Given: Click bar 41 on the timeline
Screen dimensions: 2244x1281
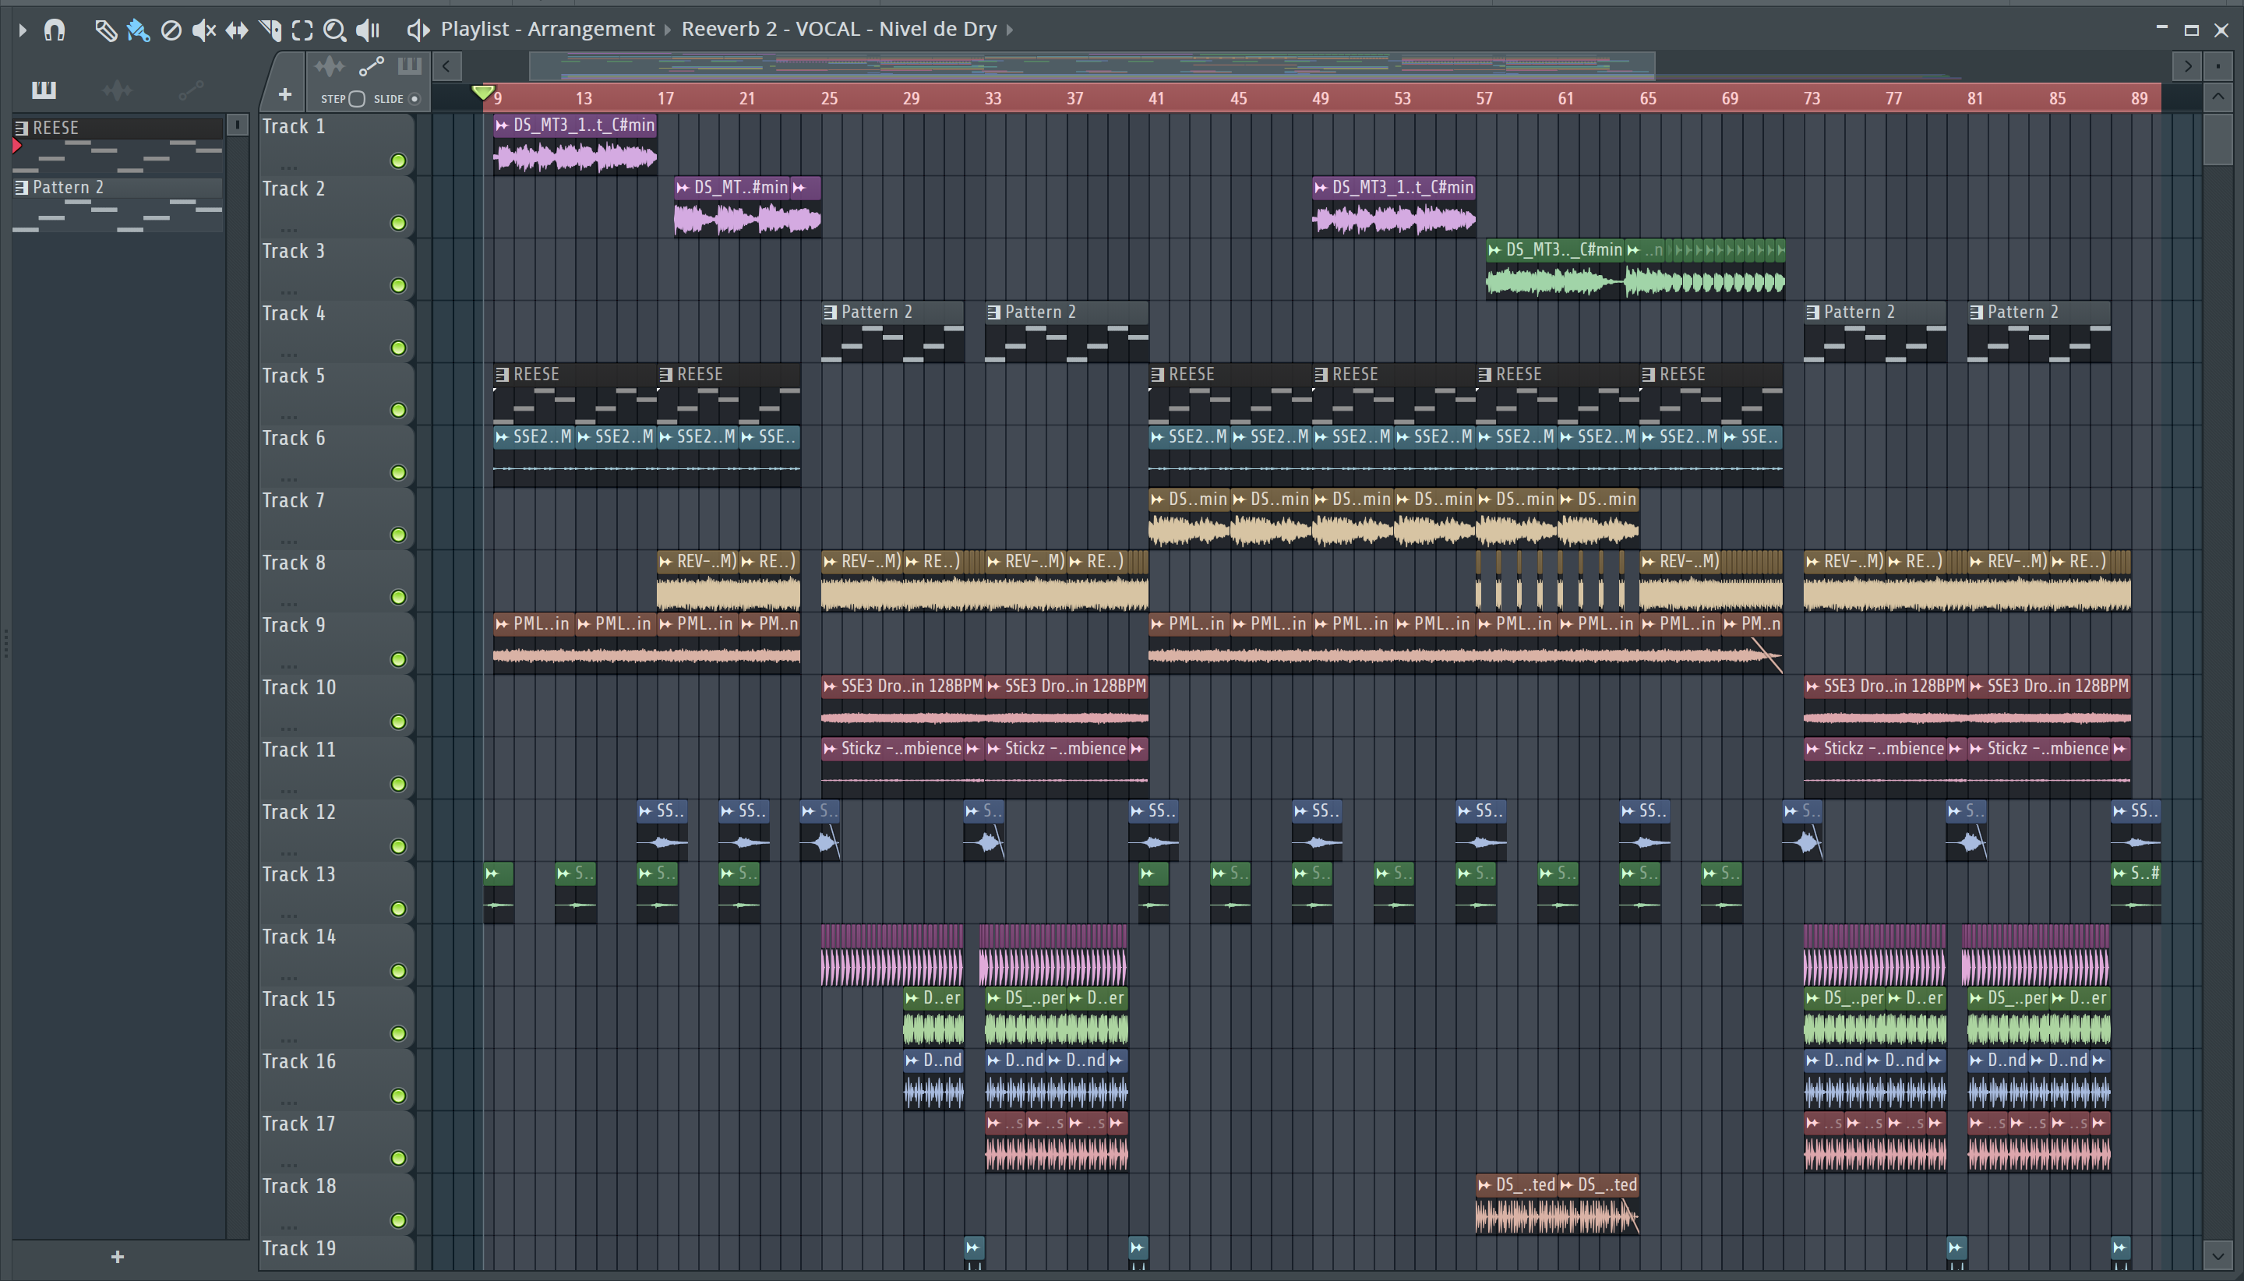Looking at the screenshot, I should (1156, 98).
